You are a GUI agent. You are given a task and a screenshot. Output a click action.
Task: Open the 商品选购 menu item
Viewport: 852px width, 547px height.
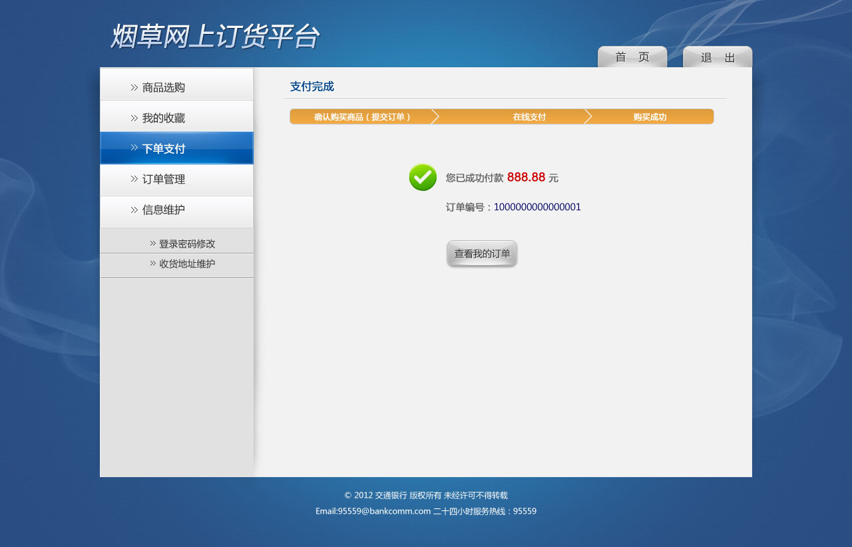click(x=176, y=85)
